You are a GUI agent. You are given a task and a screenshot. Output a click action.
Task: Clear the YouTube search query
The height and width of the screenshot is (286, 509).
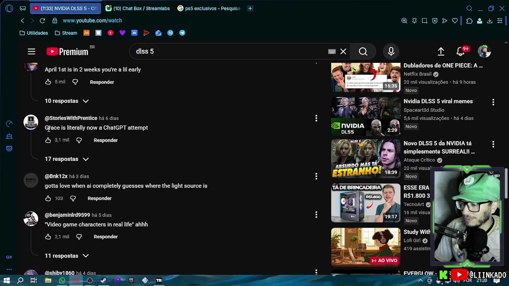pos(343,52)
